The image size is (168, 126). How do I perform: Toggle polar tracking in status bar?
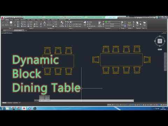(121, 105)
